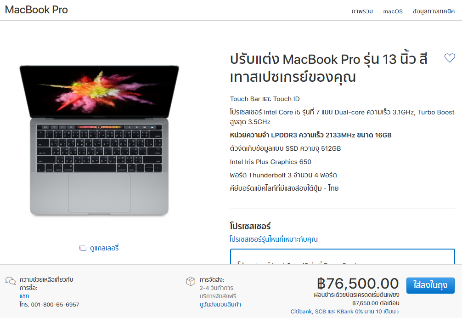Open โปรเซสเซอร์รุ่นไหนที่เหมาะกับคุณ help link
This screenshot has width=462, height=318.
point(273,239)
